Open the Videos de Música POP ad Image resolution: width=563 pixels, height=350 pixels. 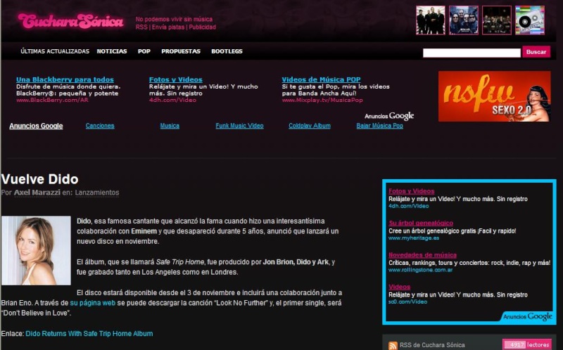coord(321,79)
